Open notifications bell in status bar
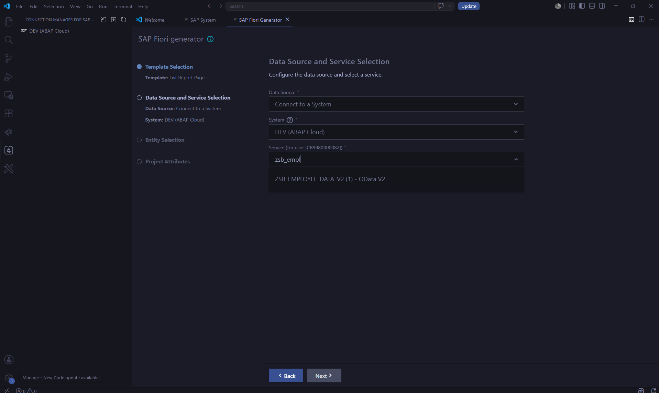659x393 pixels. click(653, 391)
